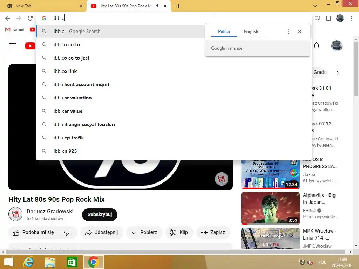Select suggestion 'ibb car value'
The width and height of the screenshot is (359, 269).
174,111
